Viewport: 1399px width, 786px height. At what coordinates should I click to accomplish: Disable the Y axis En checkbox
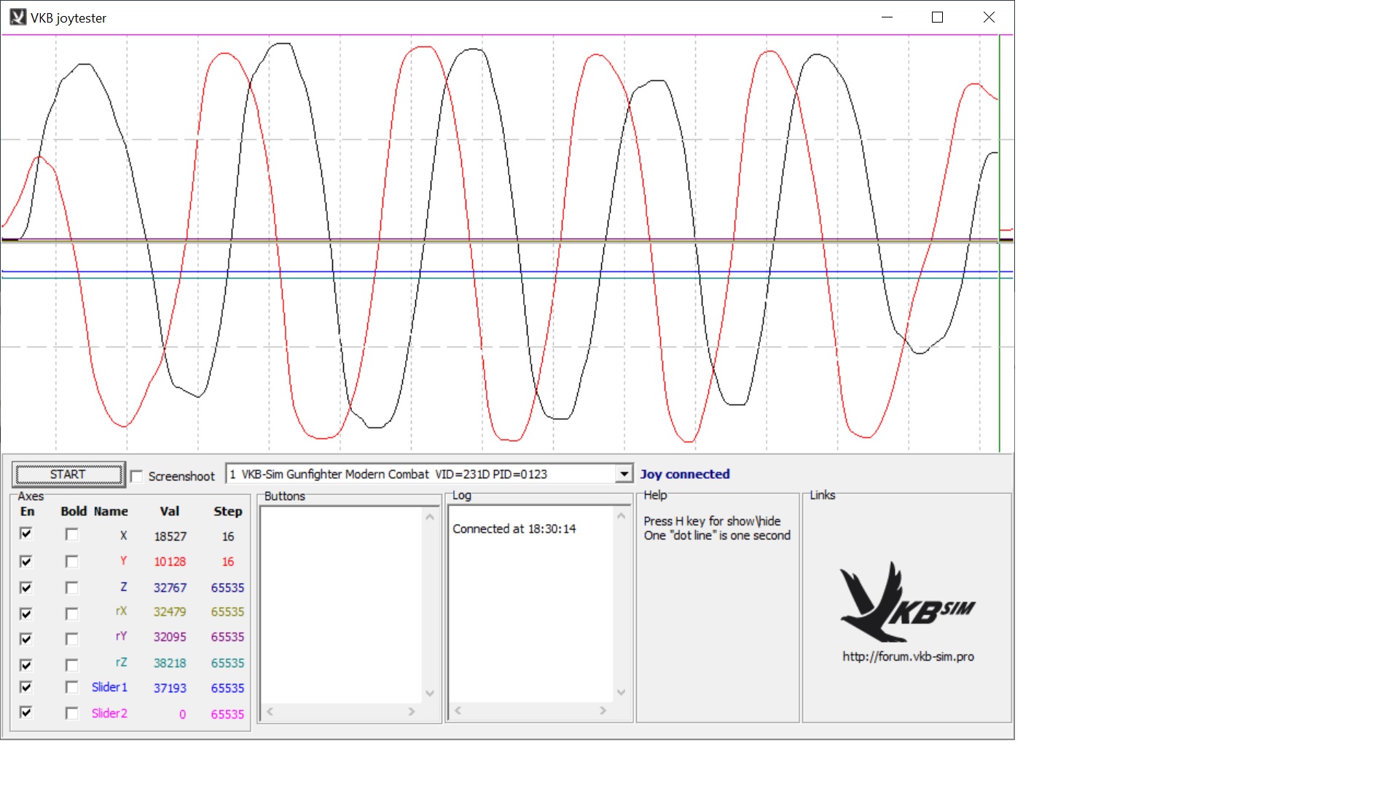click(x=26, y=561)
